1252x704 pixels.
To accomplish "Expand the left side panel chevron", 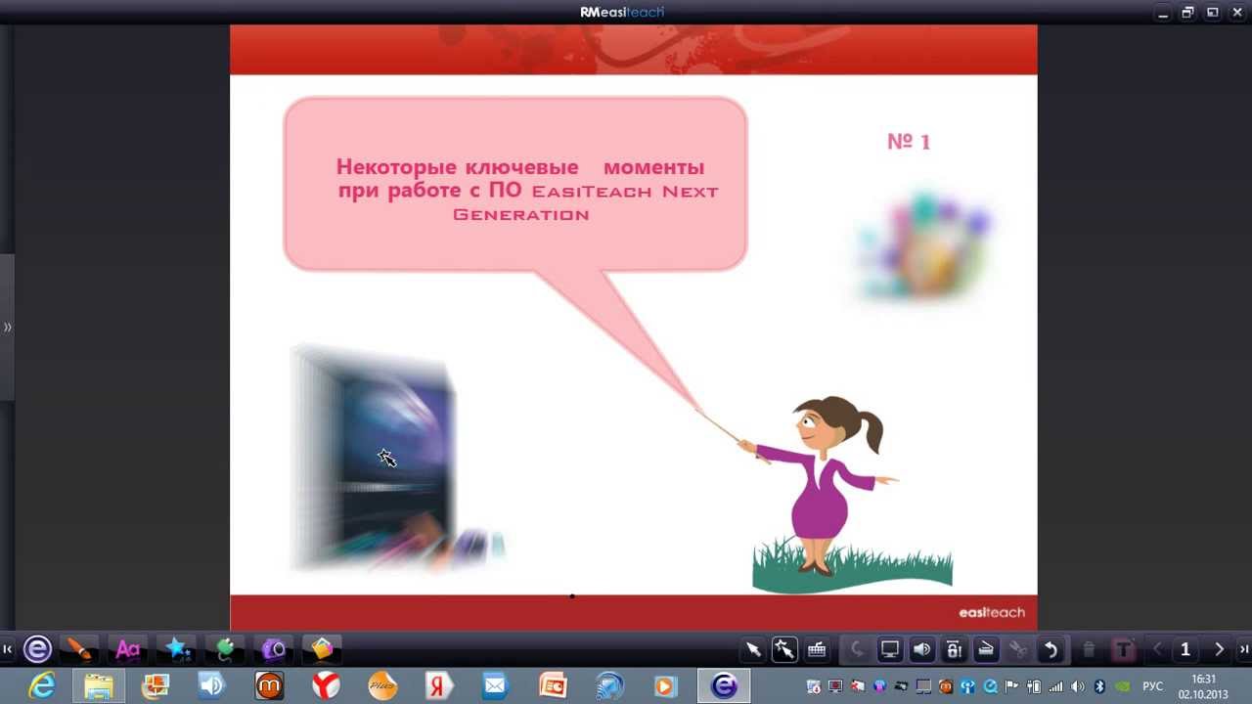I will point(7,328).
